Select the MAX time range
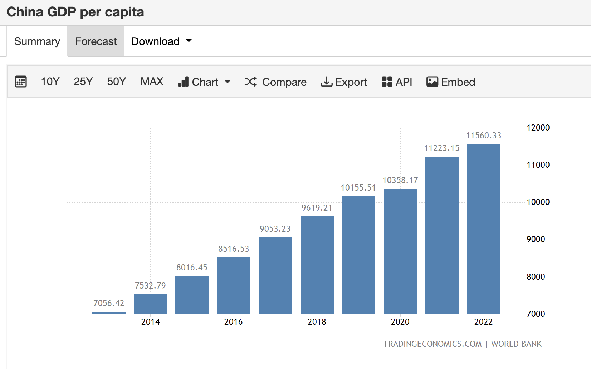591x369 pixels. (152, 82)
